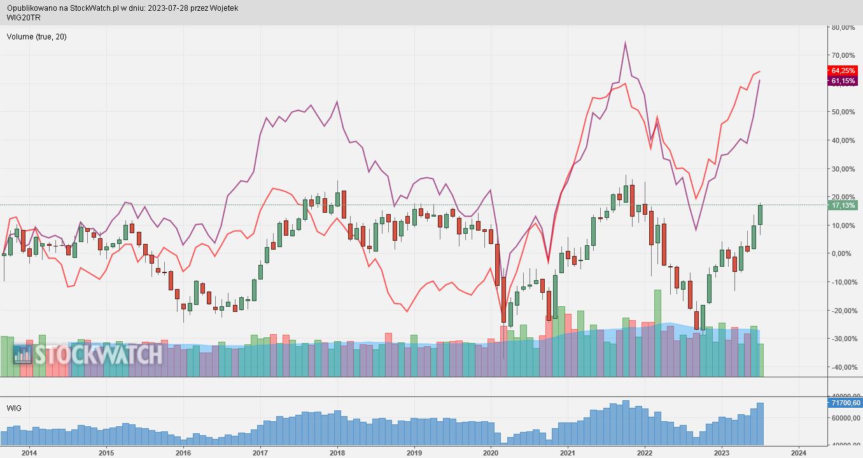Click the Volume (true, 20) indicator label

tap(37, 37)
